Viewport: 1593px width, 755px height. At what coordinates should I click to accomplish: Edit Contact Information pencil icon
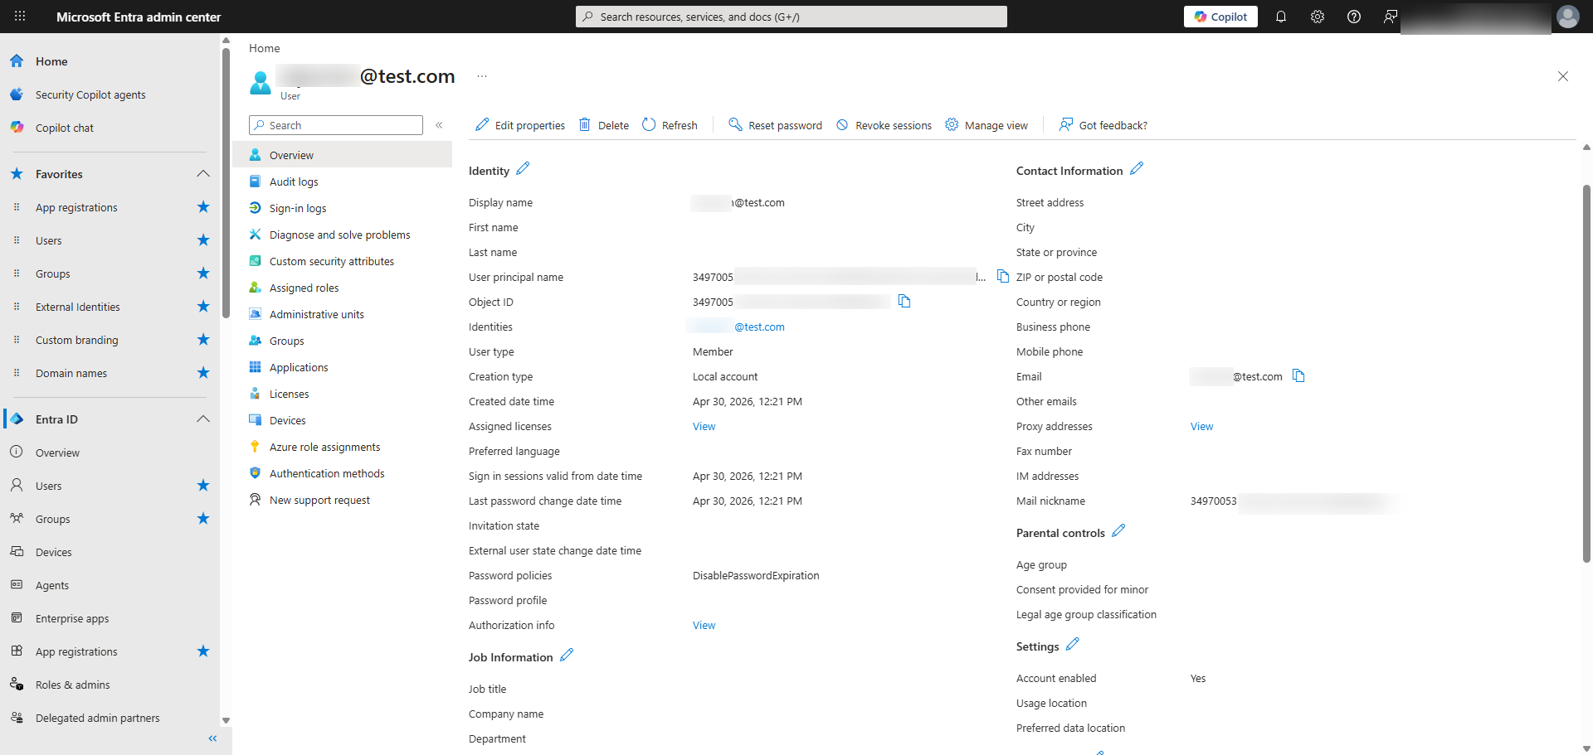coord(1137,169)
